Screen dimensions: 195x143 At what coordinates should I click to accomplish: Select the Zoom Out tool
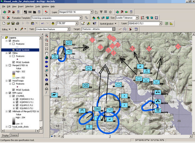47,40
